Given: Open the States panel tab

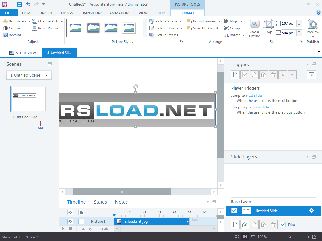Looking at the screenshot, I should click(x=100, y=202).
